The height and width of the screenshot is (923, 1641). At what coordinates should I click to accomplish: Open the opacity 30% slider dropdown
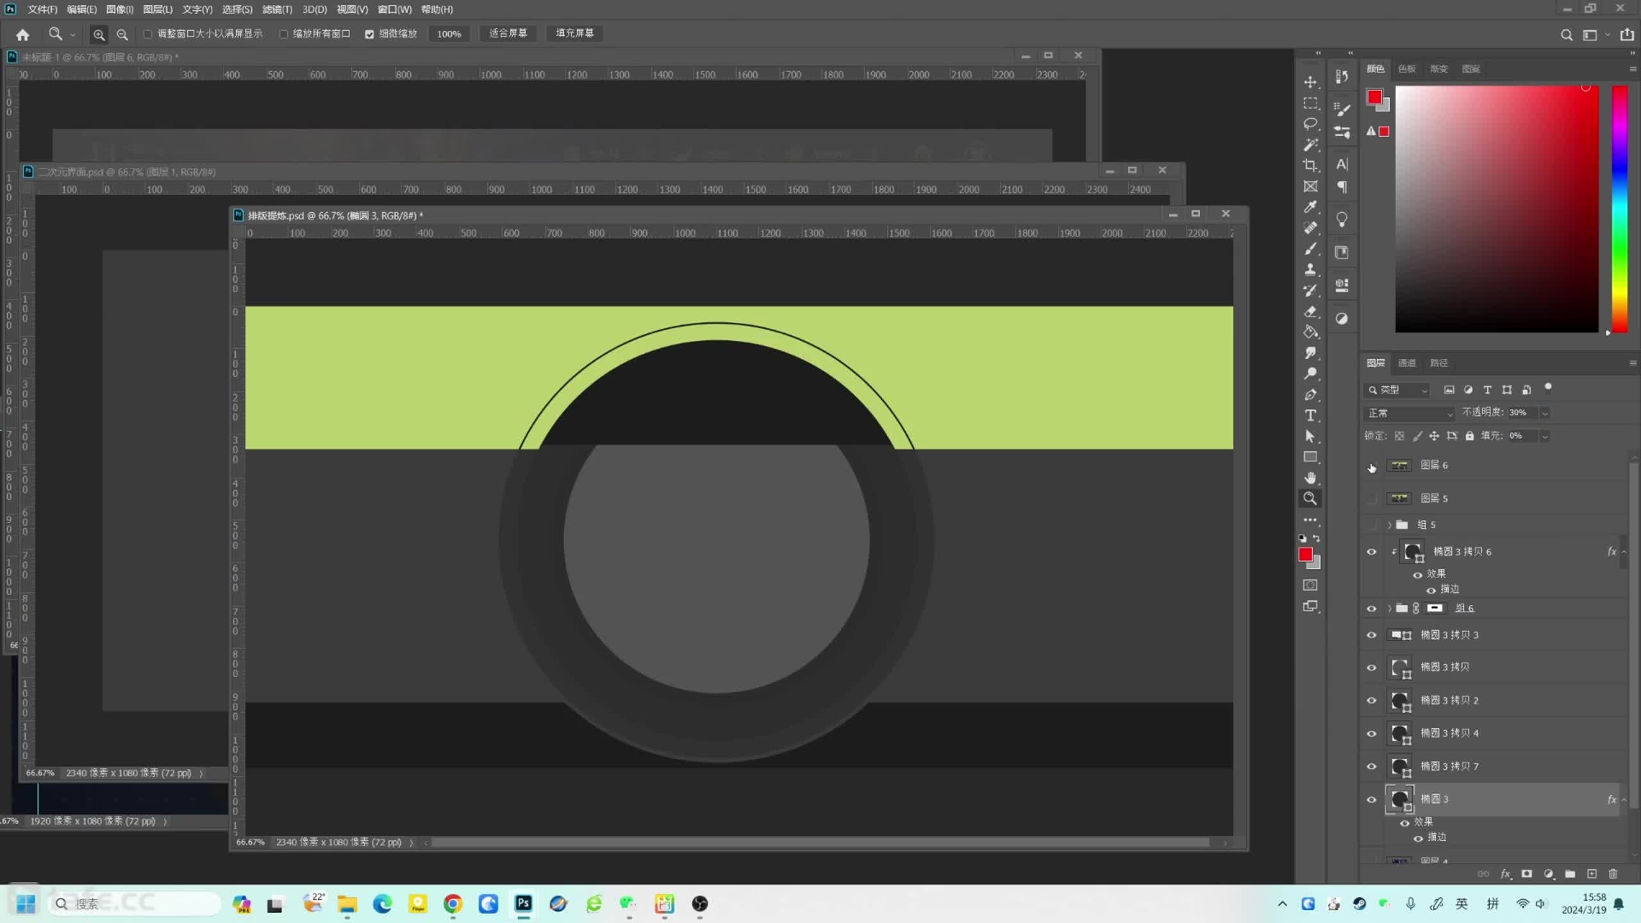pos(1545,413)
